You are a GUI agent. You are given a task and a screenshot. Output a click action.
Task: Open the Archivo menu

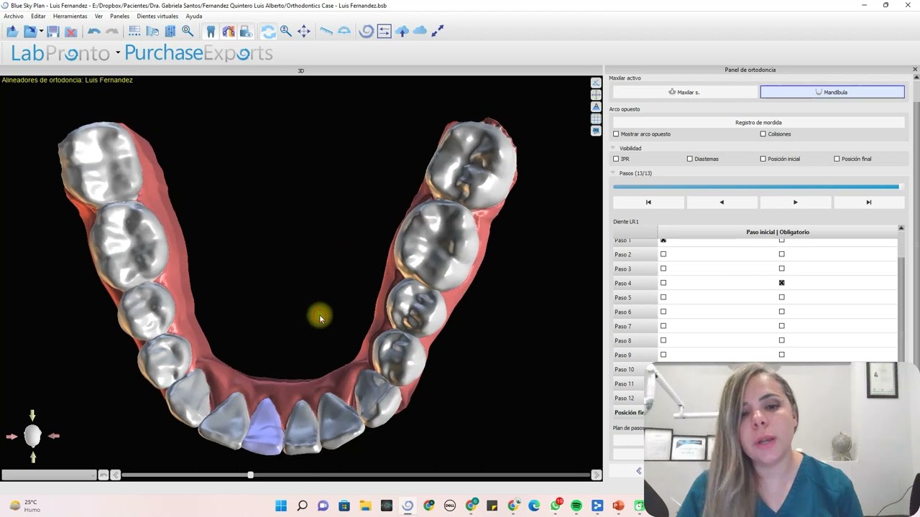14,16
